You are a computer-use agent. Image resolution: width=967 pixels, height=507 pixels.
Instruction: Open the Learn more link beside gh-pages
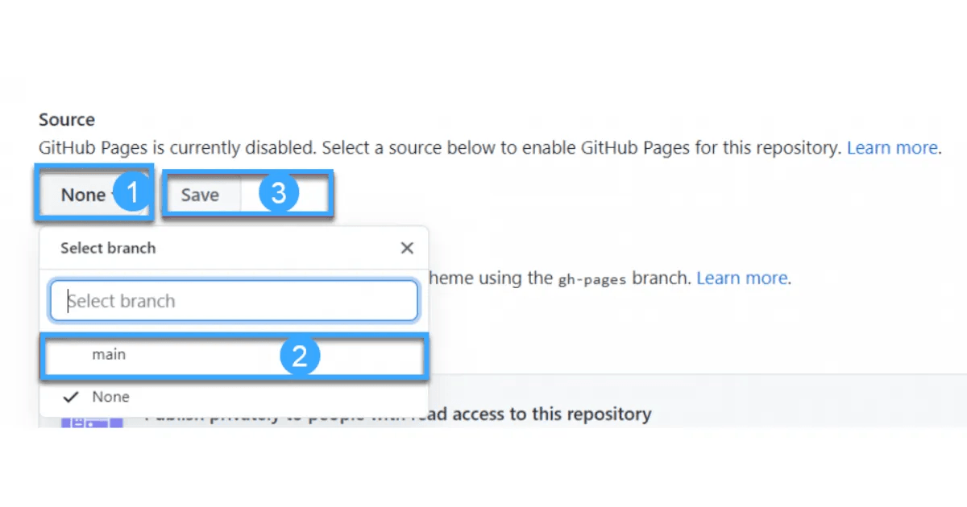(x=741, y=278)
